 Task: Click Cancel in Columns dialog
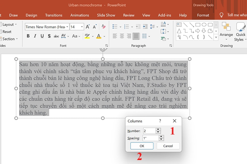pos(168,146)
